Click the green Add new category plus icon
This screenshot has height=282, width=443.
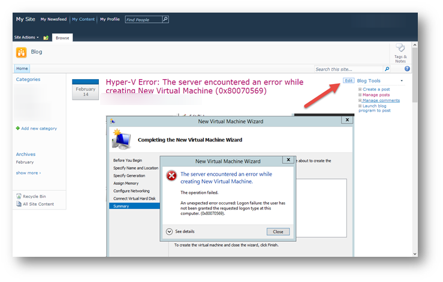tap(18, 128)
